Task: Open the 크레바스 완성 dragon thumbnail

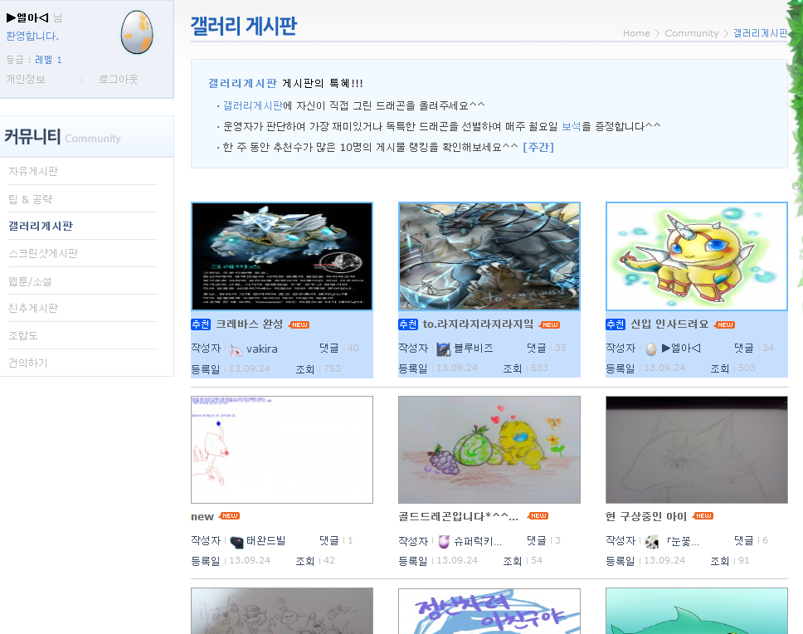Action: [x=282, y=256]
